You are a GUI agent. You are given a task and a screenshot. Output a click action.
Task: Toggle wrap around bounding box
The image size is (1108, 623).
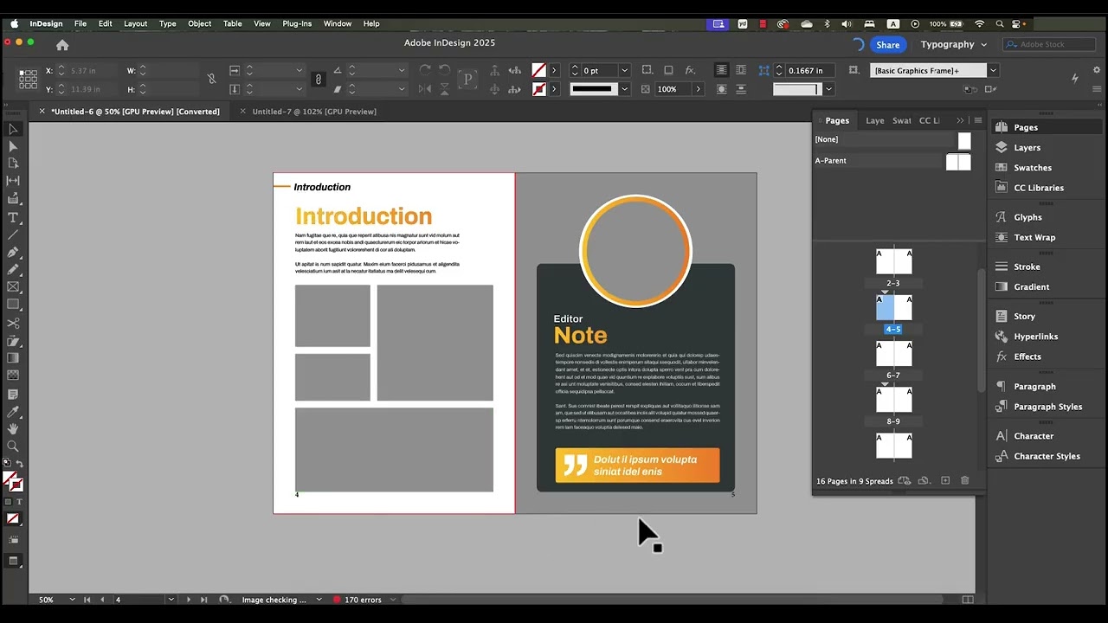(741, 70)
